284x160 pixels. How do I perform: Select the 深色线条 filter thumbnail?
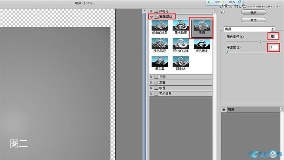[202, 44]
